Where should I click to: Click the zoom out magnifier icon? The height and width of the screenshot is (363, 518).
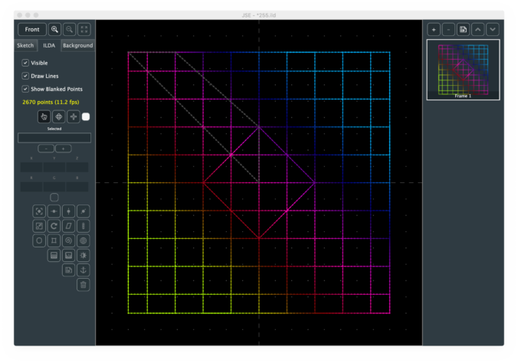[70, 29]
